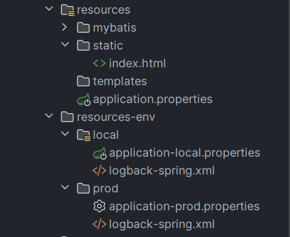The width and height of the screenshot is (290, 237).
Task: Select the application-local.properties file name
Action: (x=185, y=153)
